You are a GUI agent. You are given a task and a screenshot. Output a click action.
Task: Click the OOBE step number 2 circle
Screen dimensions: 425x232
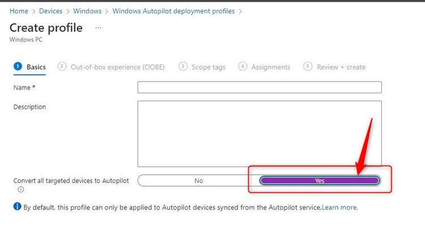(x=62, y=67)
